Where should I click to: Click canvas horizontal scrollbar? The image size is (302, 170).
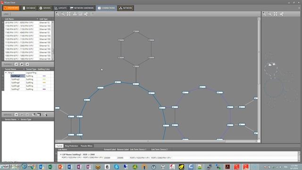148,141
